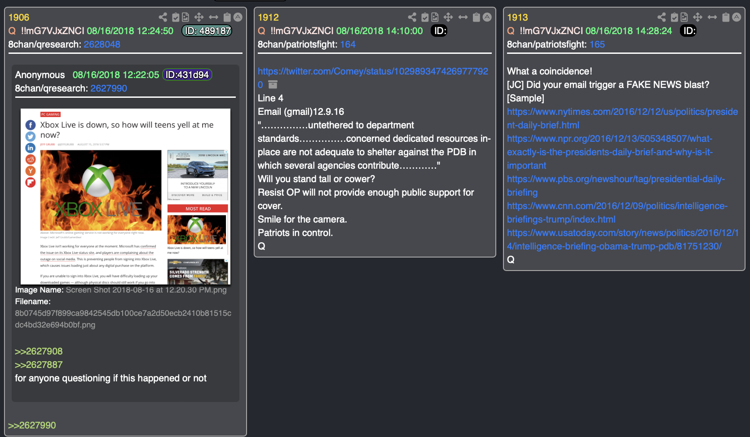Share post 1912 via share icon

[x=412, y=17]
